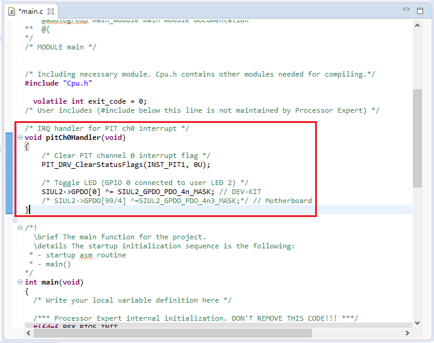This screenshot has width=434, height=343.
Task: Click the Clear PIT channel 0 comment
Action: tap(126, 156)
